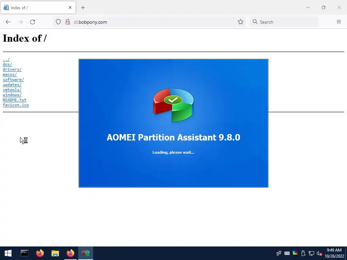Screen dimensions: 347x260
Task: Open the Windows Start menu
Action: point(8,253)
